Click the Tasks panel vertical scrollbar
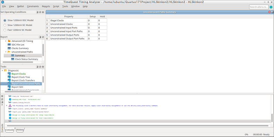Image resolution: width=274 pixels, height=137 pixels. coord(43,79)
